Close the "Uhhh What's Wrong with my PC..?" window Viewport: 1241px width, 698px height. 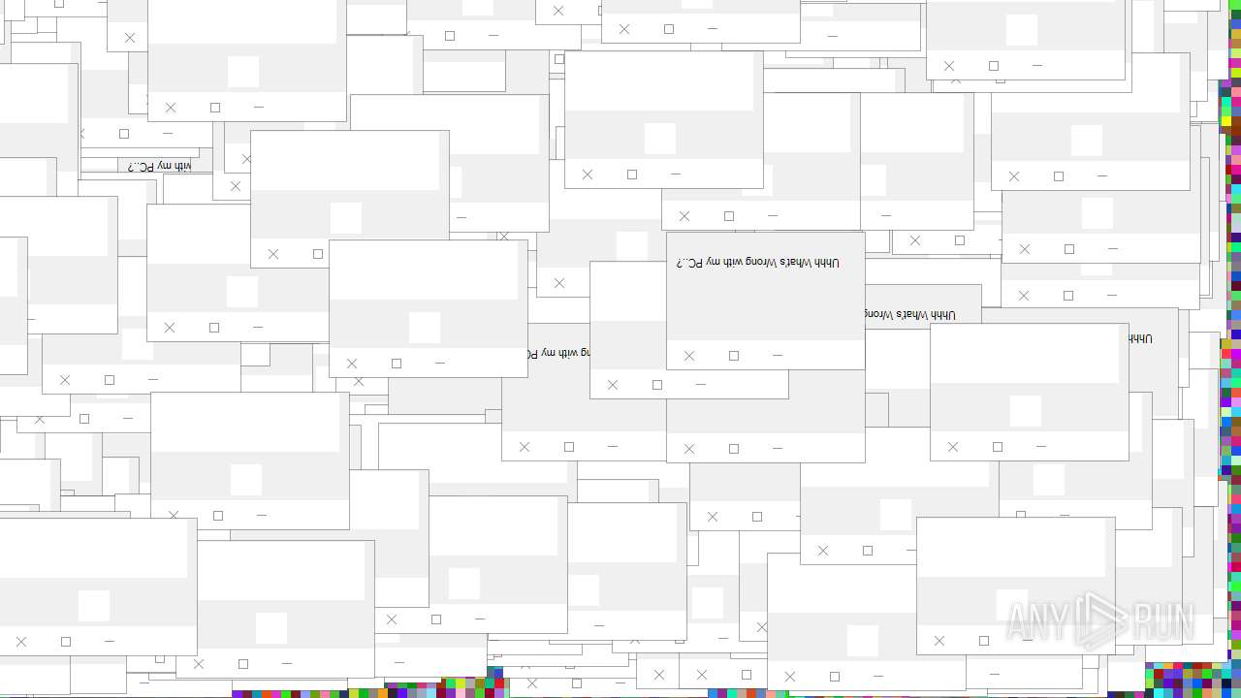689,356
